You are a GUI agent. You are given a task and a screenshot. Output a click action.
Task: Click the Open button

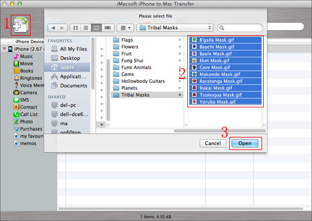point(244,143)
